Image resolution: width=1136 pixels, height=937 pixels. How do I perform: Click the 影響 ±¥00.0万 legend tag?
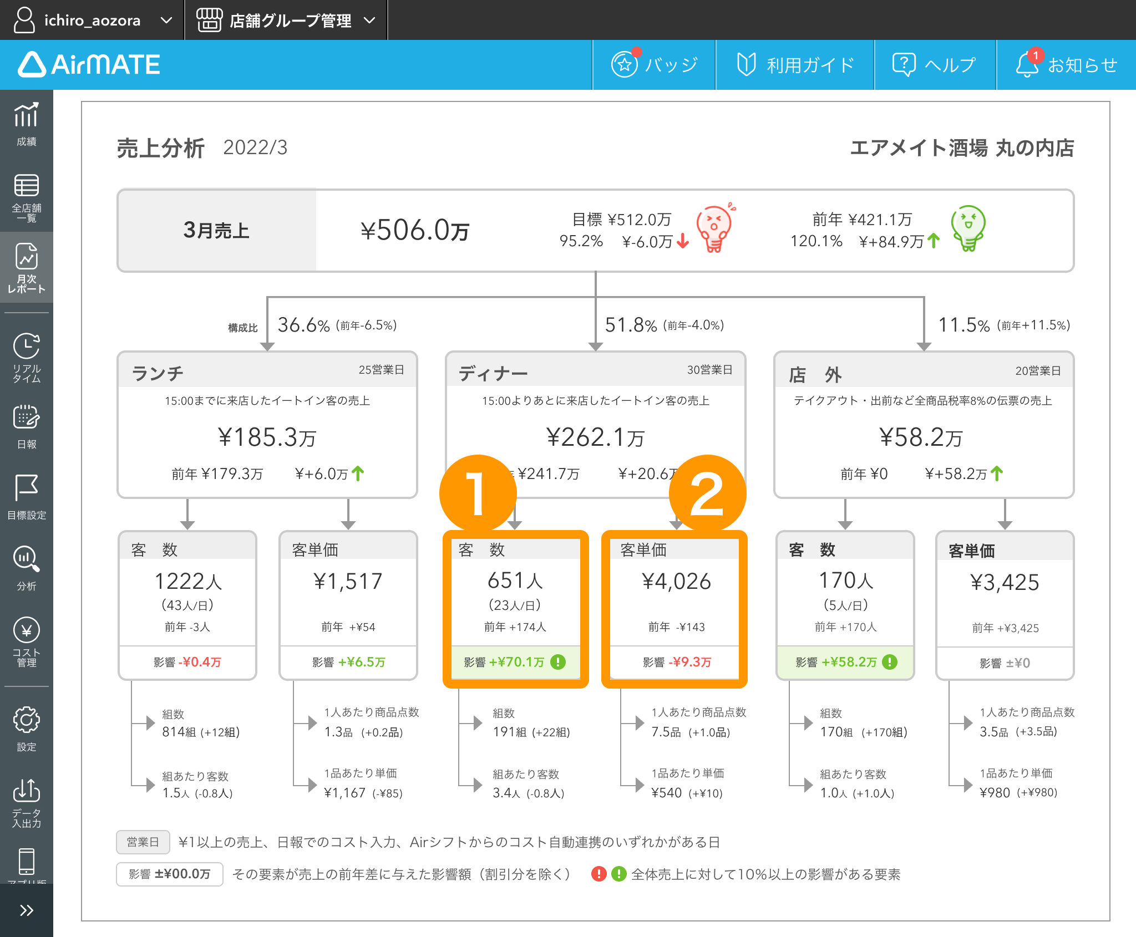170,874
